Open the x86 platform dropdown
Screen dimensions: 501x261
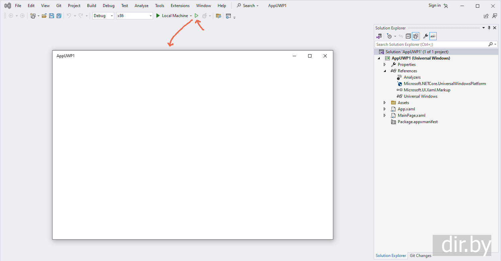[134, 16]
